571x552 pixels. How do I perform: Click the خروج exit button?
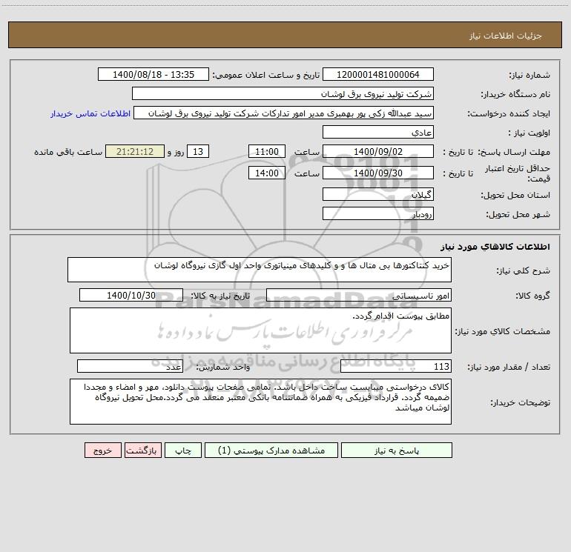coord(102,450)
